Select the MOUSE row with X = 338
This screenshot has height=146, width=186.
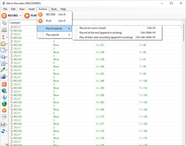[x=95, y=52]
